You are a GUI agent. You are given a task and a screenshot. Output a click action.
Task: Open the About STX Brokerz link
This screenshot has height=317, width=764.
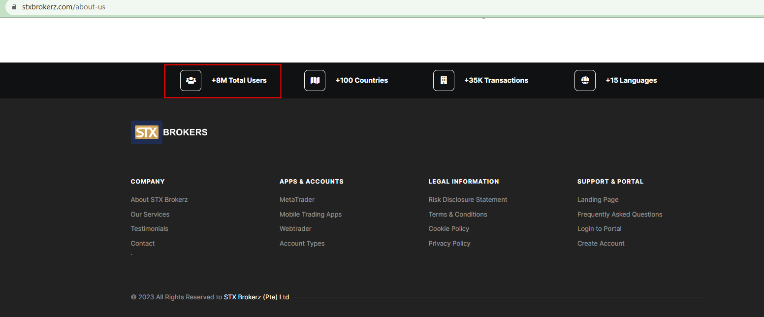[x=159, y=199]
